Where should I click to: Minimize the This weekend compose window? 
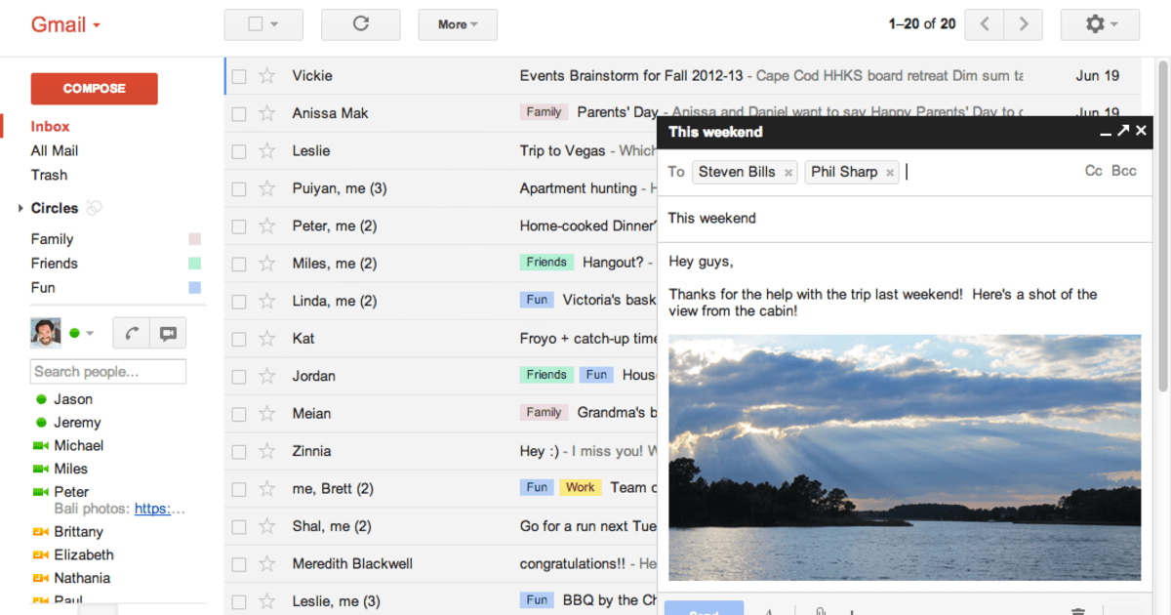click(x=1106, y=132)
